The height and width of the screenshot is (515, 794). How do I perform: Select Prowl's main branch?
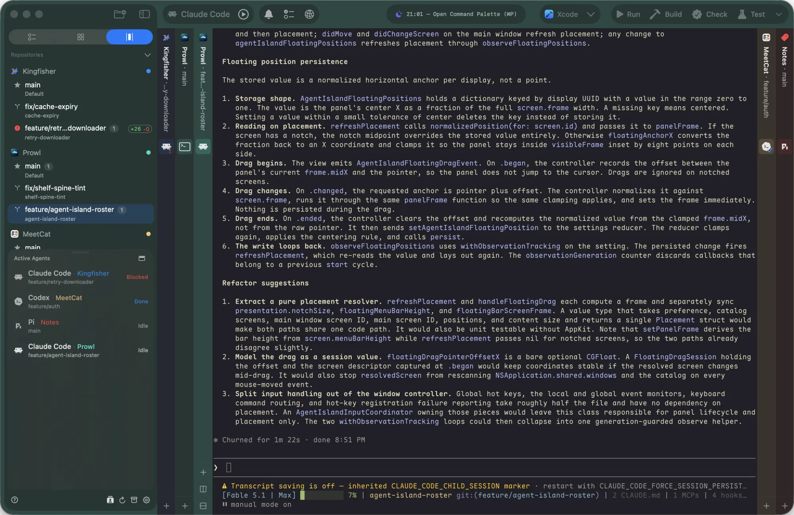[81, 170]
